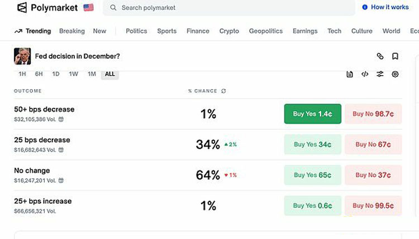419x239 pixels.
Task: Select the ALL time range
Action: click(109, 74)
